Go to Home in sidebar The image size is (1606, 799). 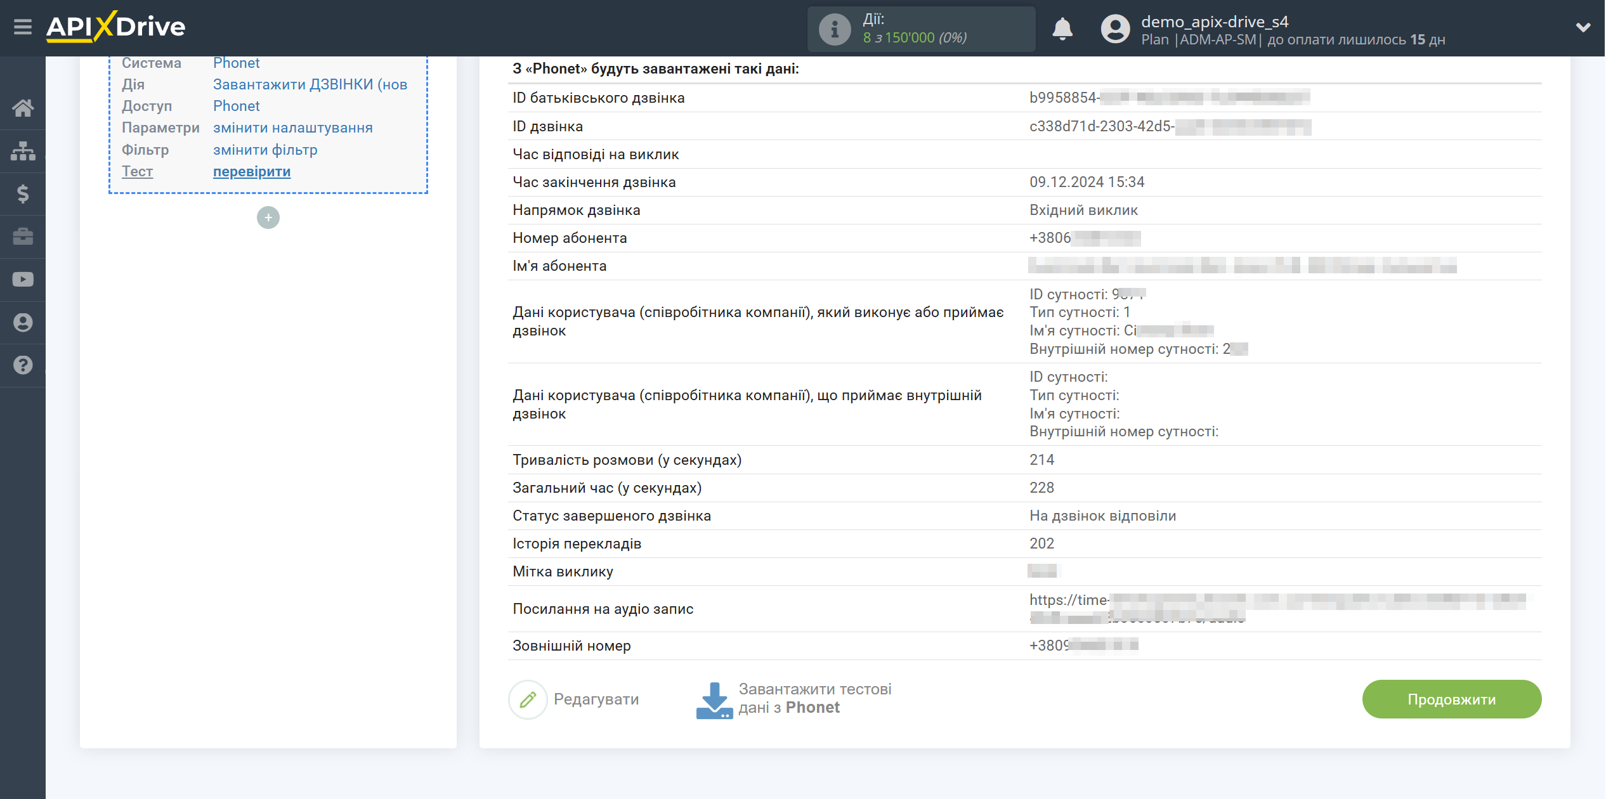[x=23, y=108]
